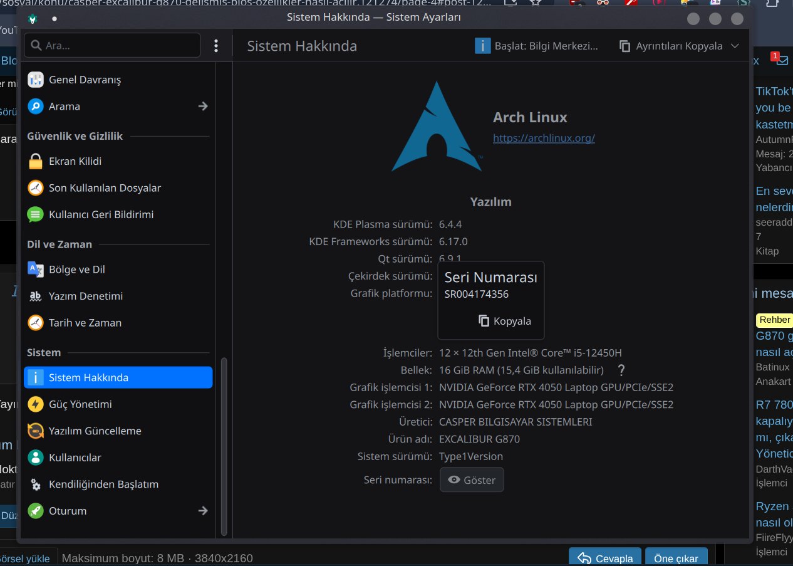793x566 pixels.
Task: Open the Ayrıntıları Kopyala dropdown arrow
Action: (x=735, y=46)
